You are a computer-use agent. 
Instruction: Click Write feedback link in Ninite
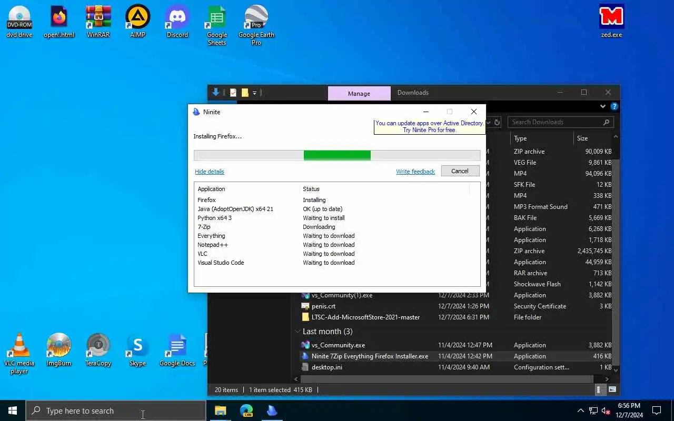coord(415,172)
